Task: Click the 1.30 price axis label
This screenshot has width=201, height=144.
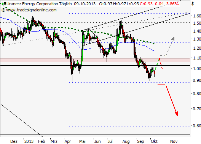Action: 197,39
